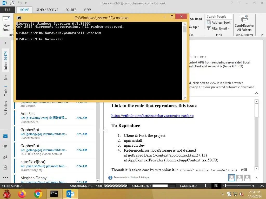Click the Outlook Undo quick access icon
This screenshot has width=266, height=199.
[x=20, y=3]
